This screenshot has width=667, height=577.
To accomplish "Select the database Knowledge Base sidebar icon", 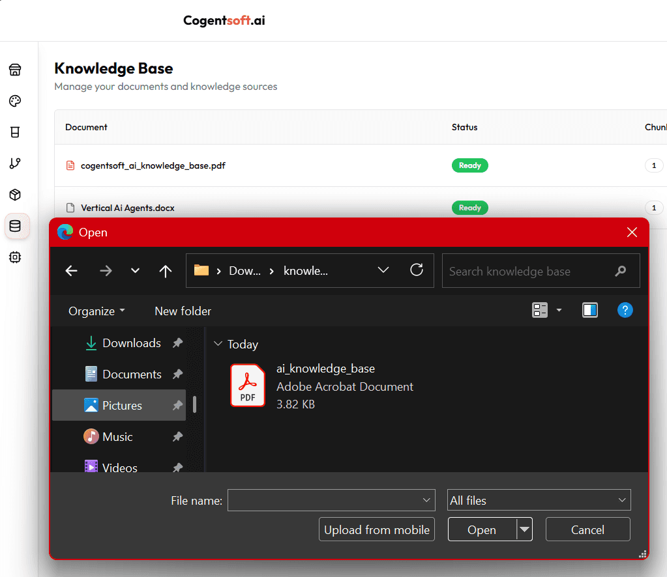I will 16,226.
